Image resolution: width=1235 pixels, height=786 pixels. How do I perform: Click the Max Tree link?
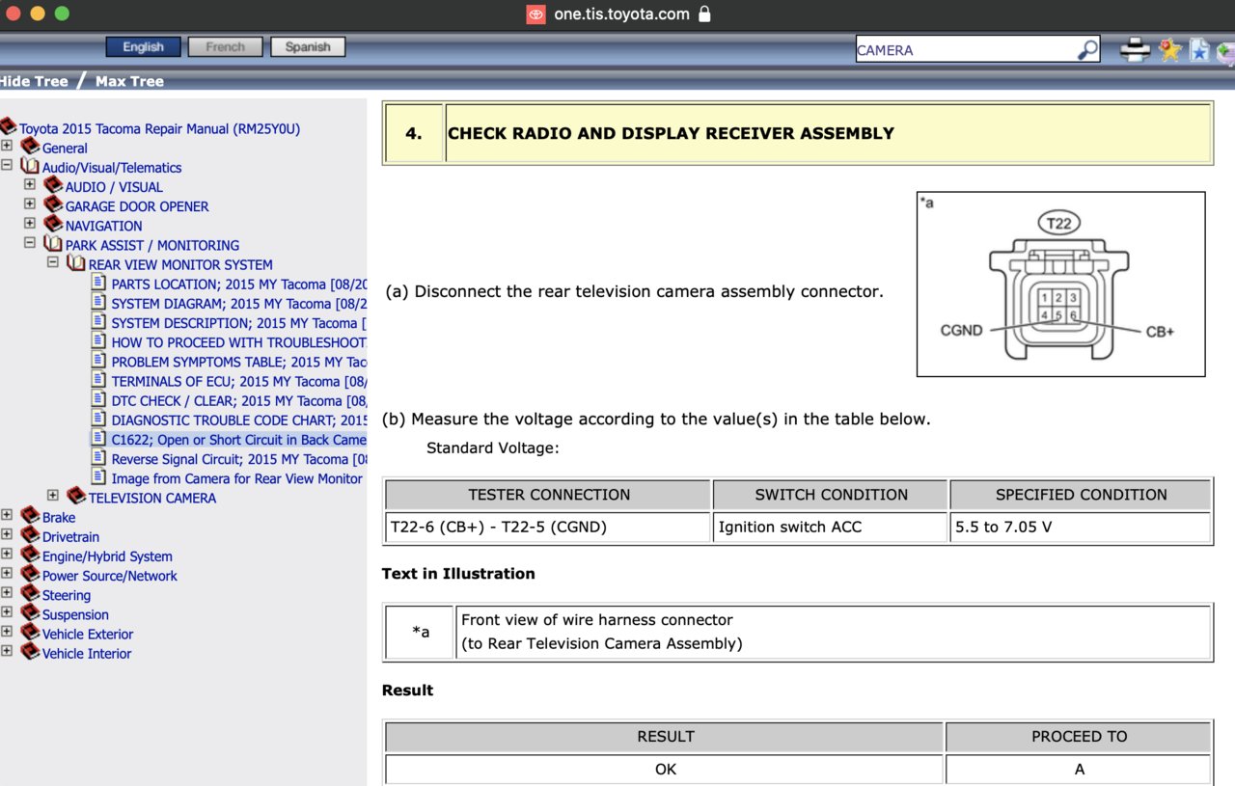(x=129, y=81)
